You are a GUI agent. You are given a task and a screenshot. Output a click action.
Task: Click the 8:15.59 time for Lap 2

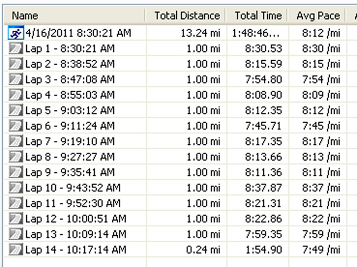point(263,64)
